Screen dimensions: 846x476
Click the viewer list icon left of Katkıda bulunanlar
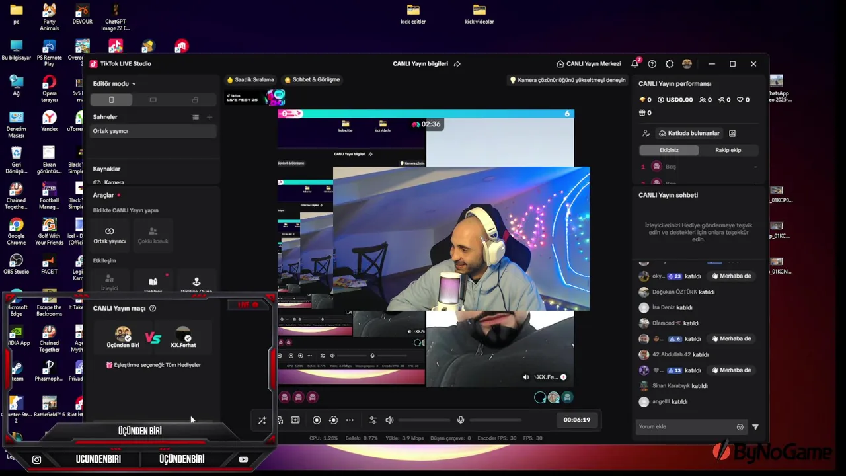point(646,133)
